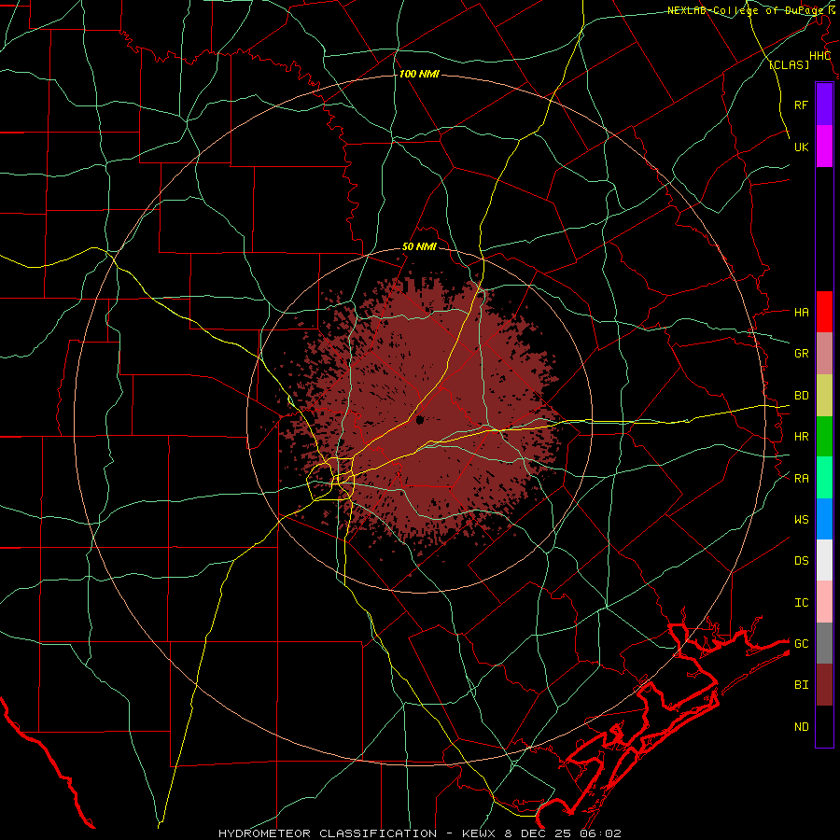Click the GR pink legend swatch
840x840 pixels.
824,354
